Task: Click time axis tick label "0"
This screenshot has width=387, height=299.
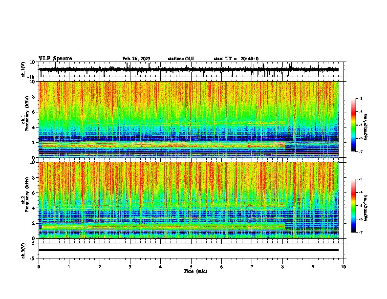Action: click(39, 267)
